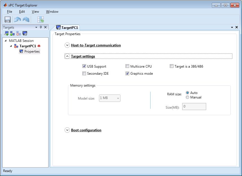Click the Redo arrow icon
The height and width of the screenshot is (176, 242).
(x=26, y=20)
